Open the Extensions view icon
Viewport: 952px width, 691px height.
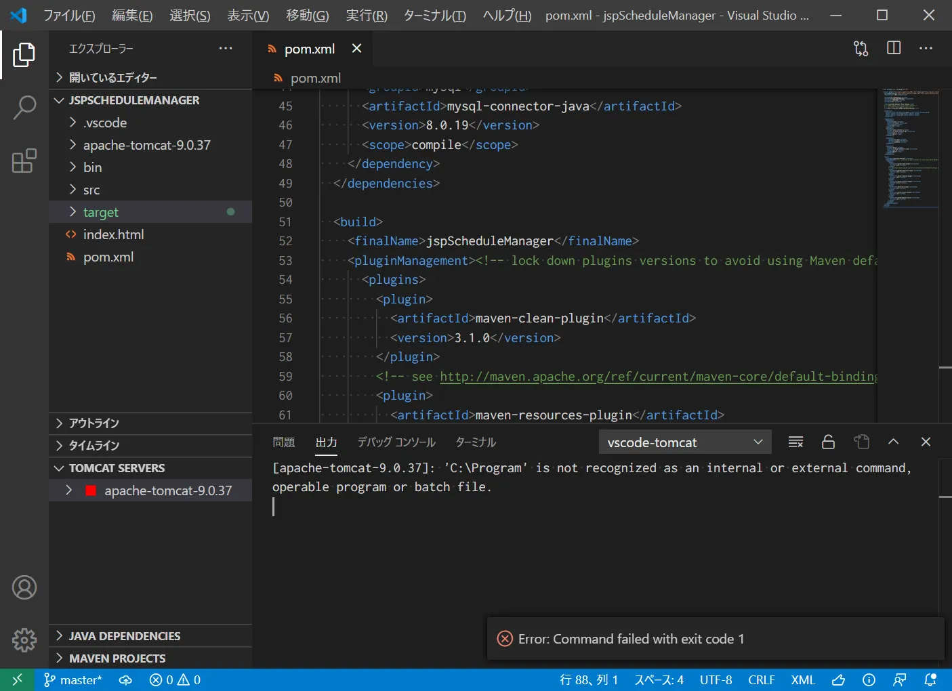click(24, 161)
